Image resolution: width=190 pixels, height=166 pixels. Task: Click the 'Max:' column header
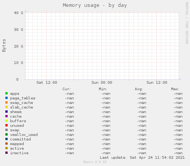175,89
